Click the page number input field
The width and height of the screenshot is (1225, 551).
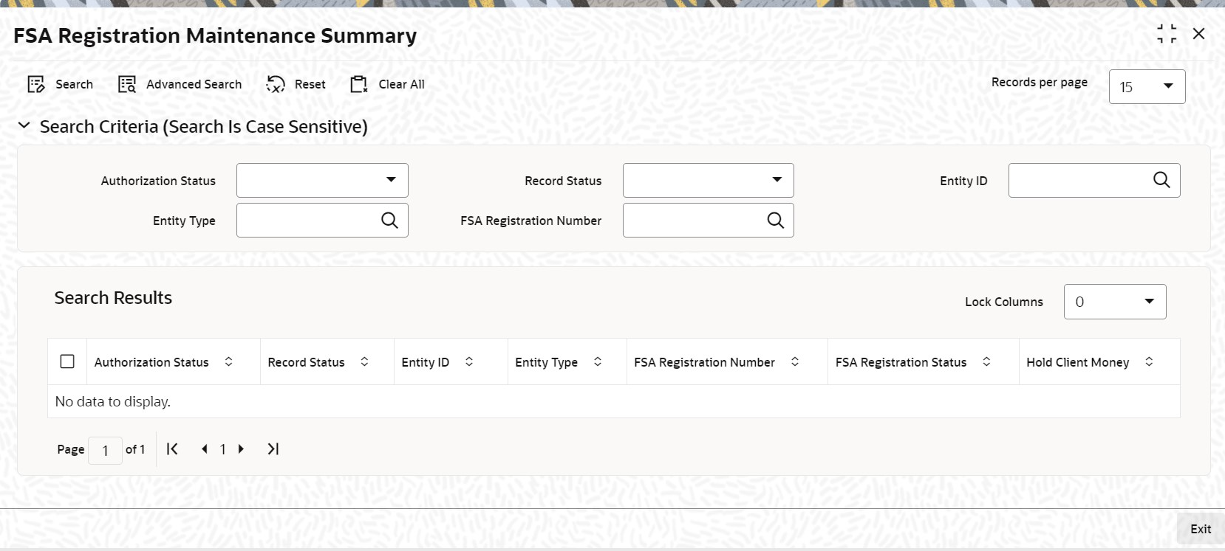click(105, 450)
